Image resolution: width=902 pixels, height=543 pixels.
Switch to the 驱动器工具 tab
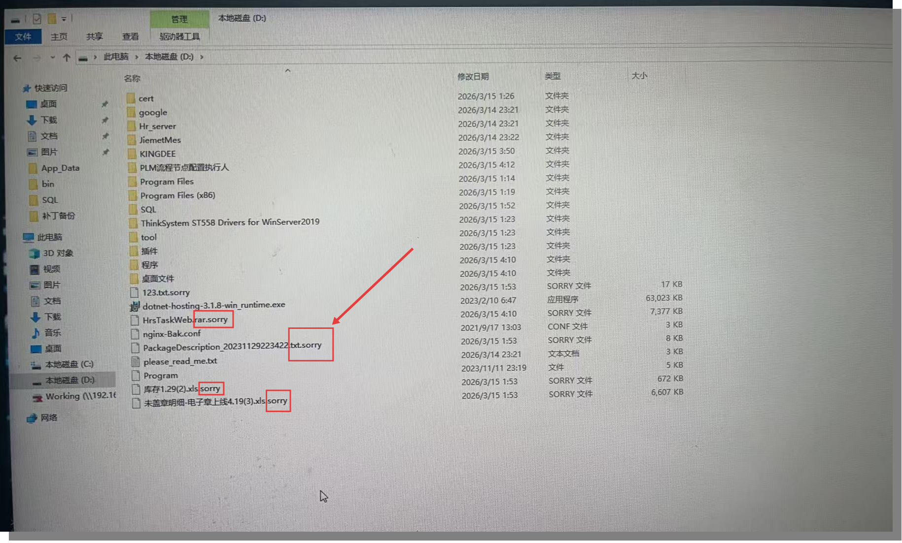coord(179,36)
